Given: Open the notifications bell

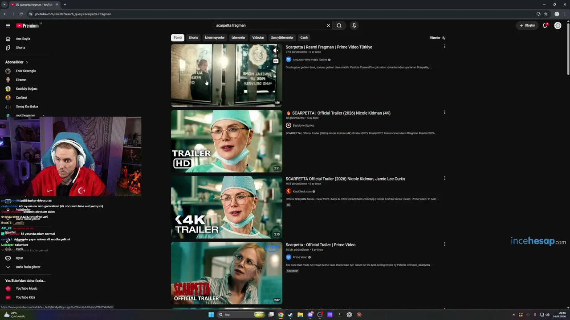Looking at the screenshot, I should coord(545,26).
